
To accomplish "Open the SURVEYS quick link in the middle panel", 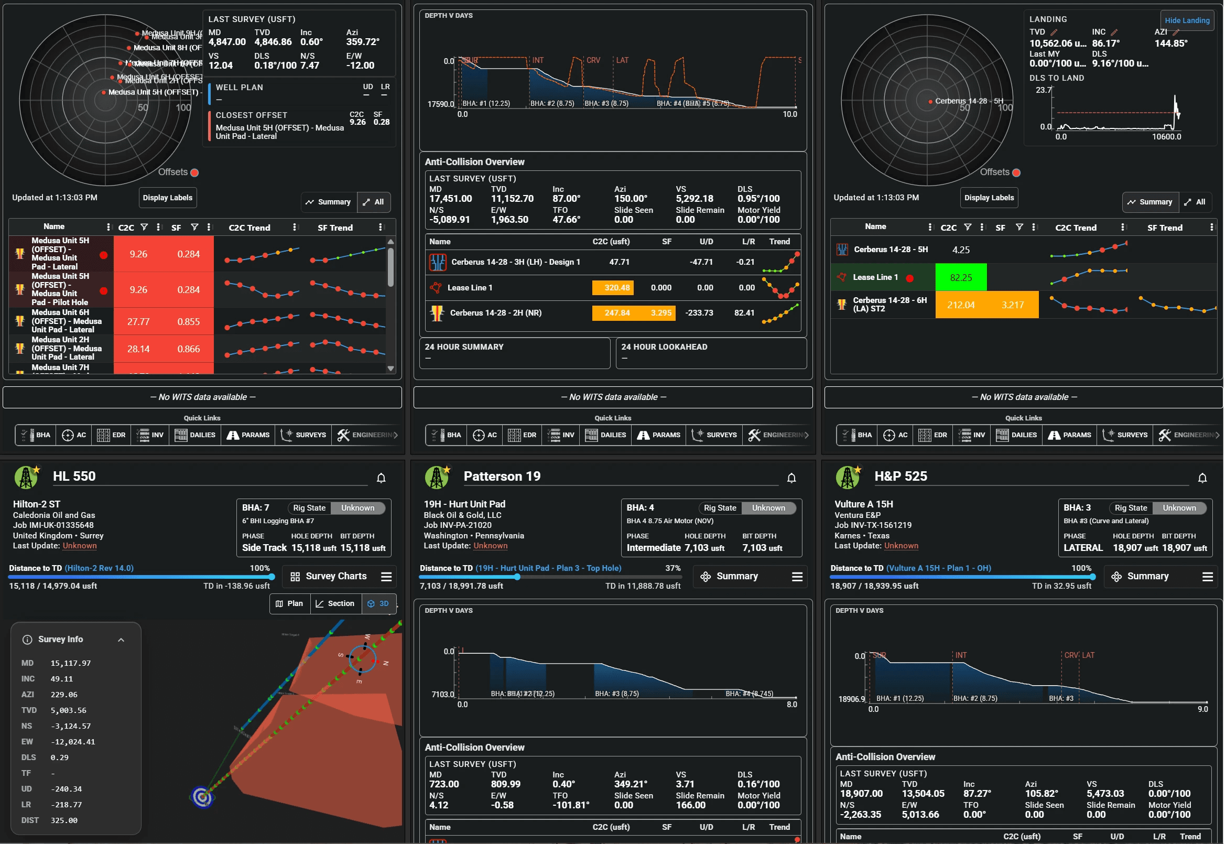I will (714, 435).
